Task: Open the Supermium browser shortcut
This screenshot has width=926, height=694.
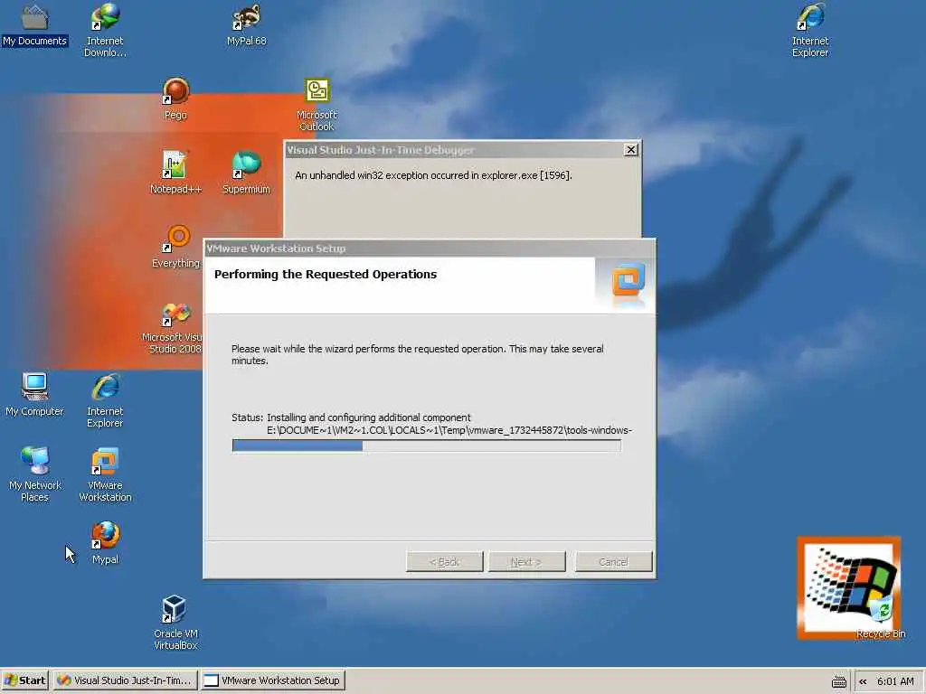Action: pos(246,173)
